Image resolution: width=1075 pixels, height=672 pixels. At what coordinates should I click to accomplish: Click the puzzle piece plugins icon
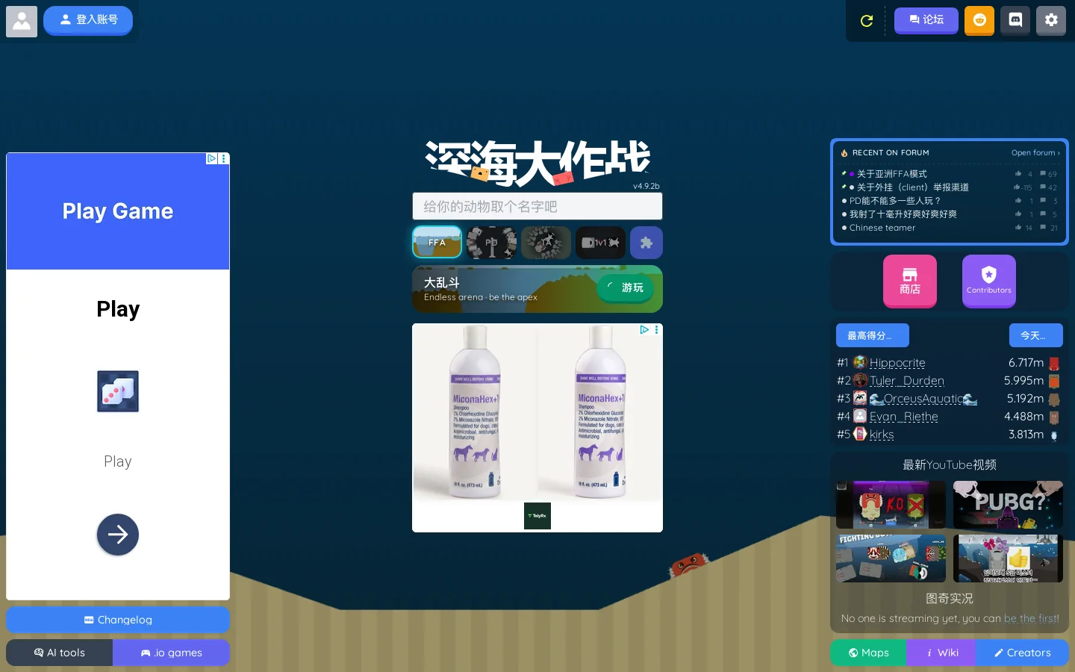point(646,243)
